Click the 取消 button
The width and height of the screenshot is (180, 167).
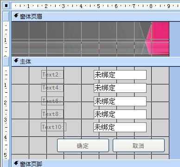[139, 146]
